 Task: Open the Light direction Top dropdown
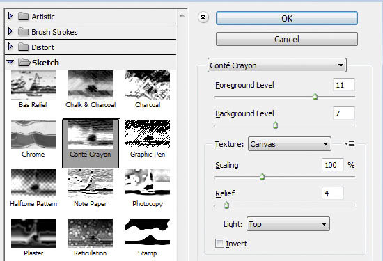[288, 224]
